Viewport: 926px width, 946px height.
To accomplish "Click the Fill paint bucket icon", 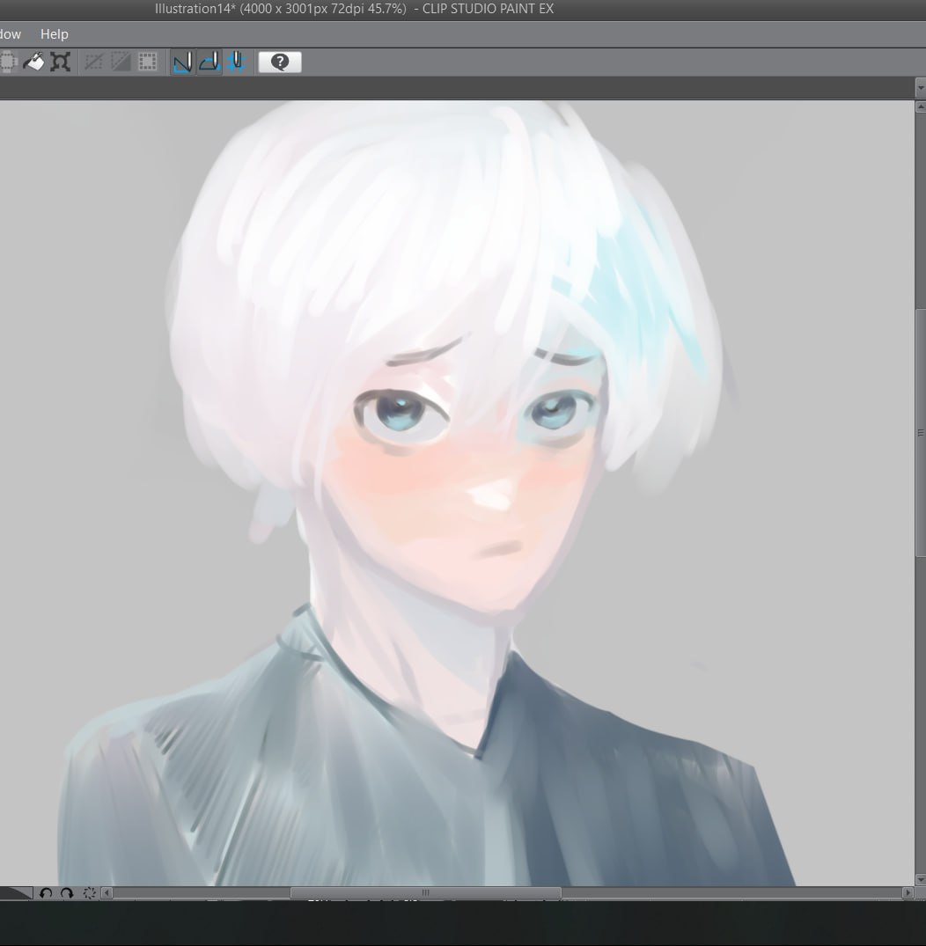I will pyautogui.click(x=33, y=62).
